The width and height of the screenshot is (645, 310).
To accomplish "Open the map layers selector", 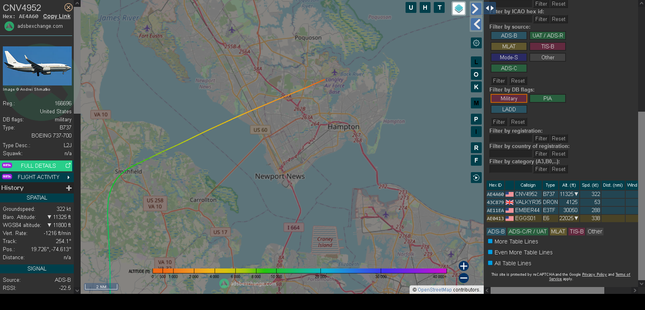I will (x=459, y=8).
